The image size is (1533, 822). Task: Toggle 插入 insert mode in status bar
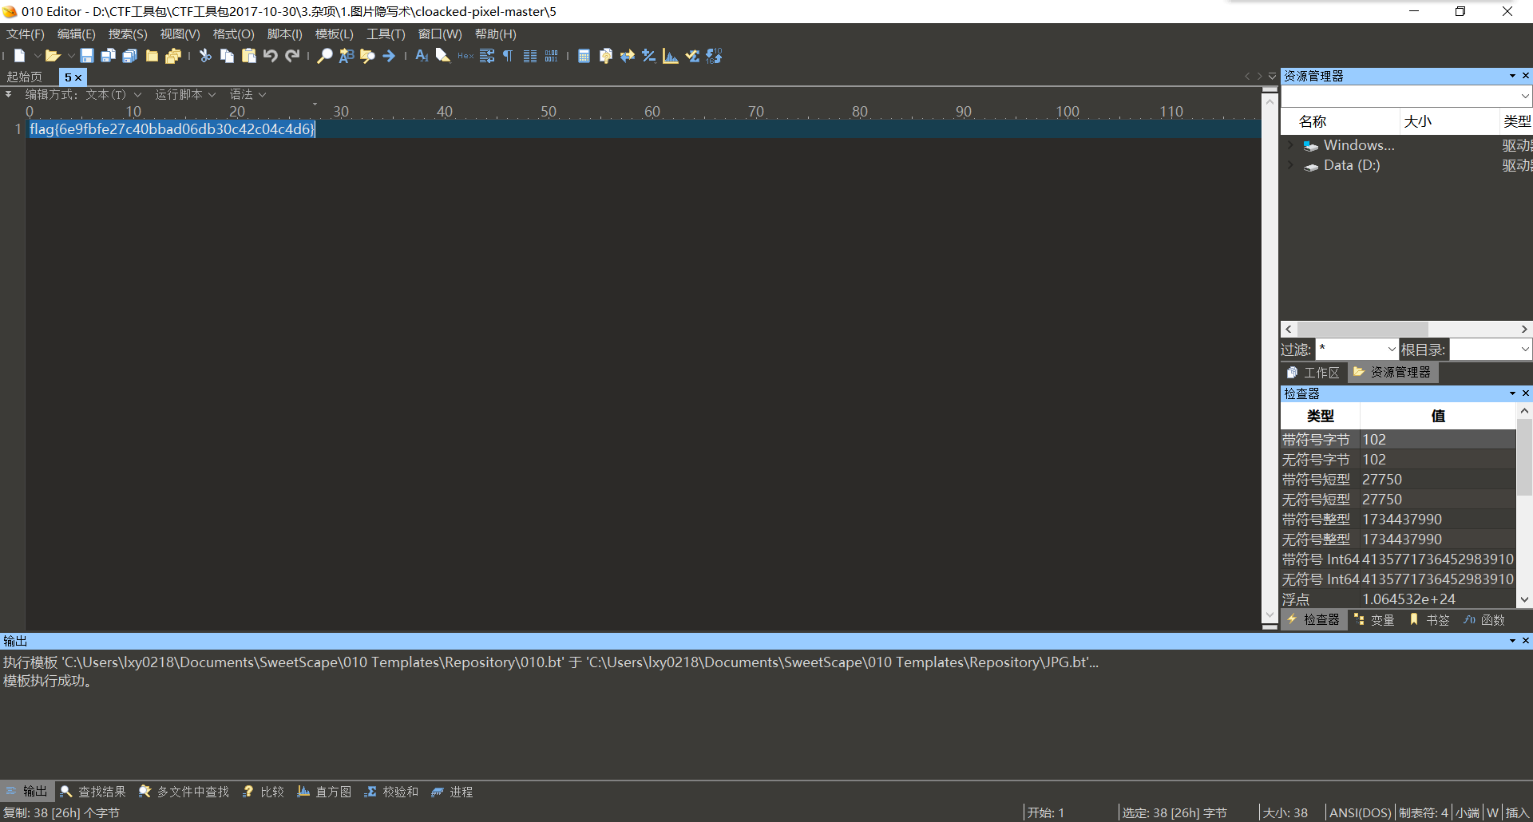1517,812
